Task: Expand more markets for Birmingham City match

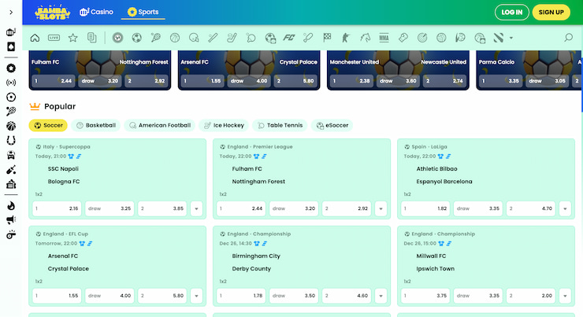Action: click(381, 296)
